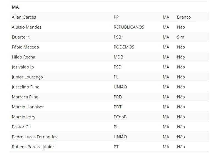Open Marreca Filho entry
The height and width of the screenshot is (153, 212).
[x=25, y=97]
